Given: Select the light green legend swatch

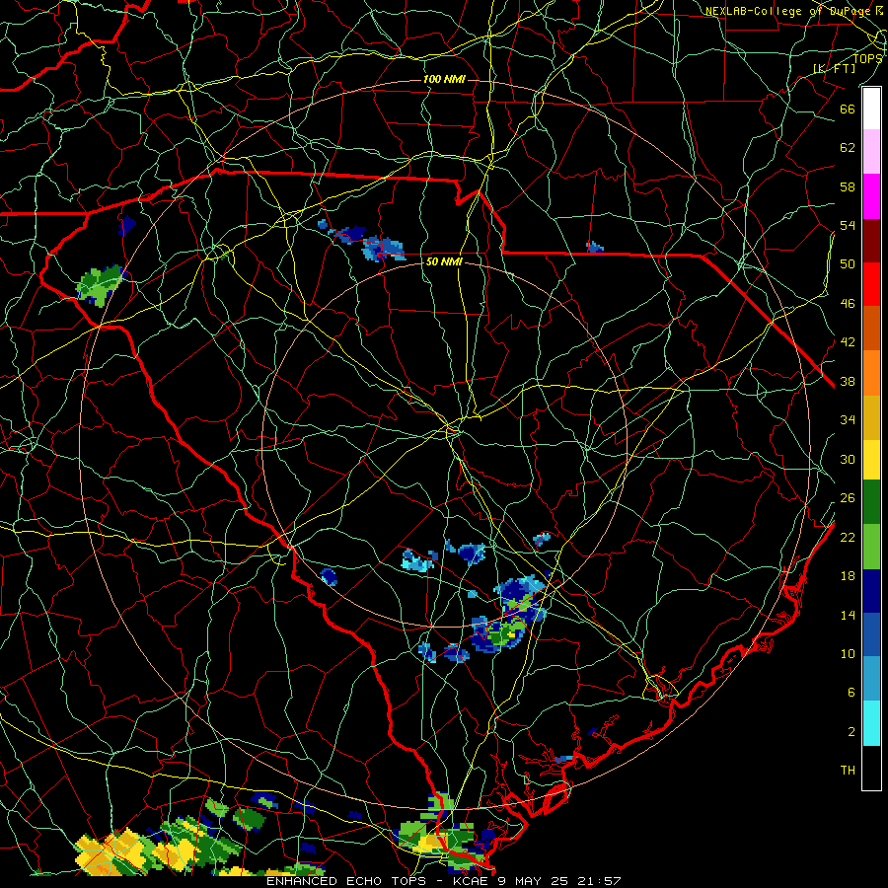Looking at the screenshot, I should point(871,547).
